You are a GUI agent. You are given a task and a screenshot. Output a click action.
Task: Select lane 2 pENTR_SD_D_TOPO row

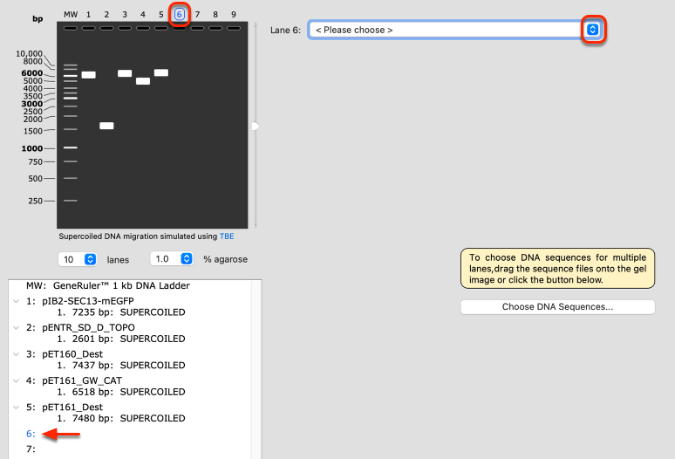pos(80,328)
